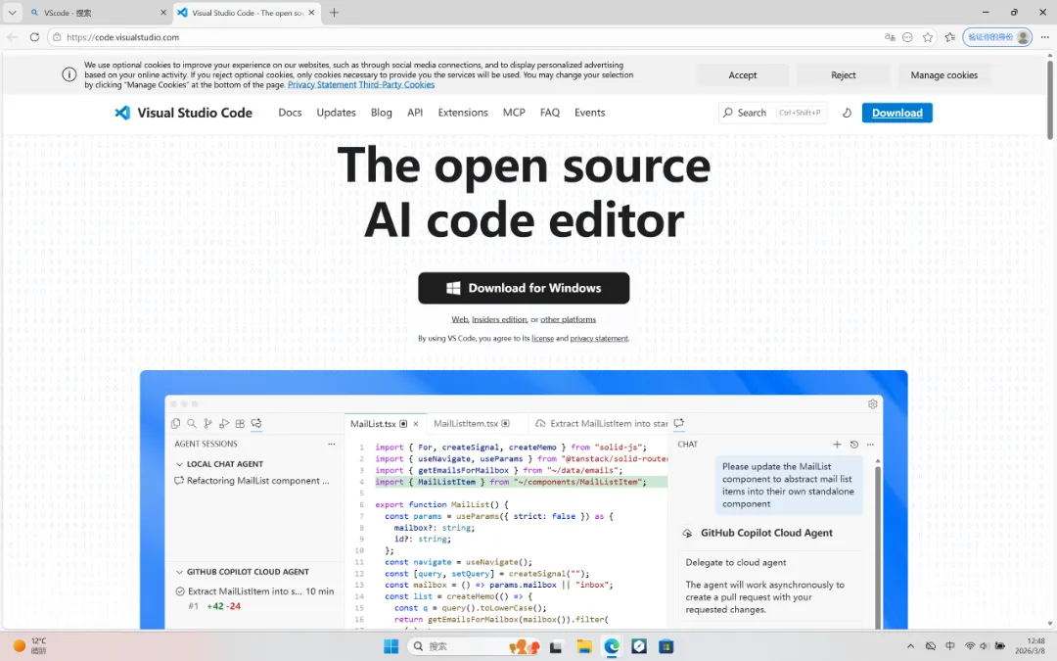Open the tab actions dropdown in the browser
This screenshot has height=661, width=1057.
point(12,12)
